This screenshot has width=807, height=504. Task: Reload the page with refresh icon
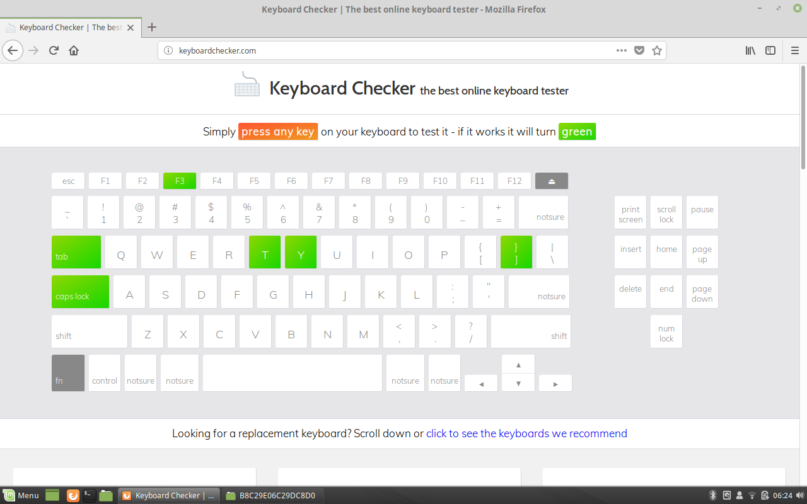click(x=54, y=50)
